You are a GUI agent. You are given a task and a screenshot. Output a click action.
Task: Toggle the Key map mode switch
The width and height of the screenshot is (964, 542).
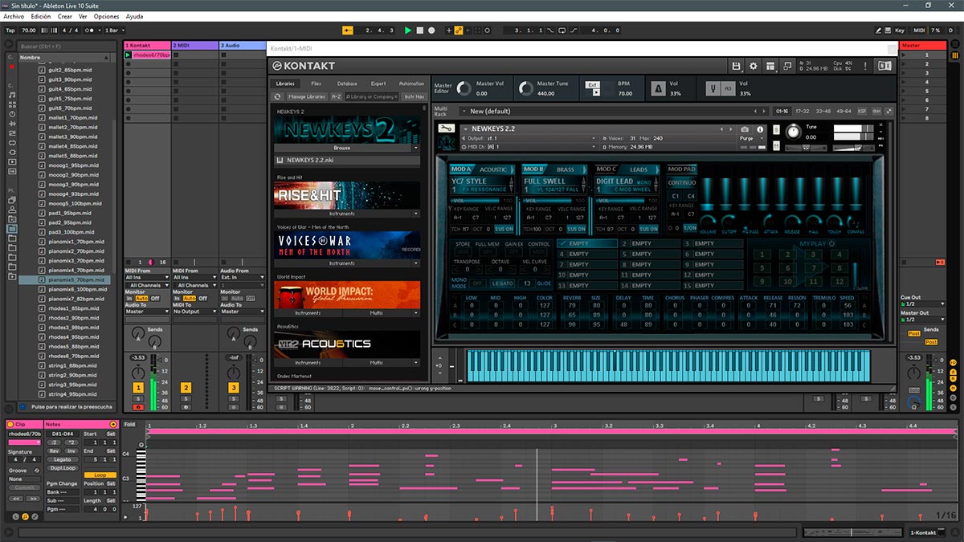coord(899,31)
